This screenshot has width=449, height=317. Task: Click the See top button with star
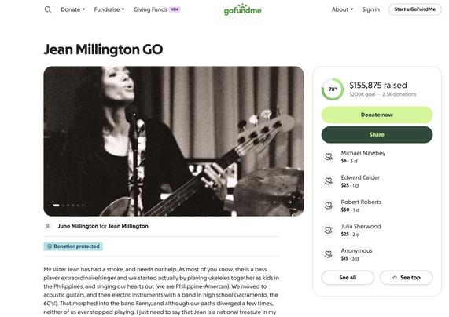click(x=406, y=278)
